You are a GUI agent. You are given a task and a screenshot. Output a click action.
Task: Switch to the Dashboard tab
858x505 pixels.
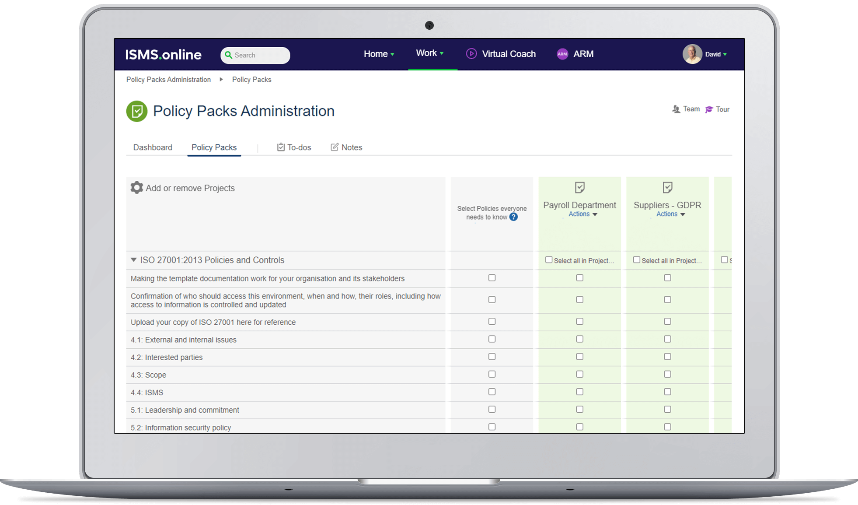click(x=152, y=147)
